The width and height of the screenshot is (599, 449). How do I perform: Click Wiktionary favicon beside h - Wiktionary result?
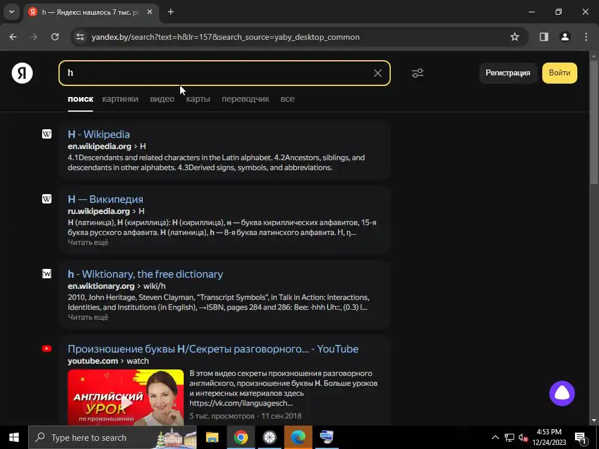pyautogui.click(x=47, y=274)
